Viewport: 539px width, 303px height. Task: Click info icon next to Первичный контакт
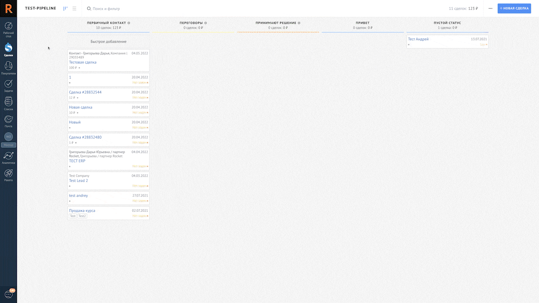[x=129, y=23]
